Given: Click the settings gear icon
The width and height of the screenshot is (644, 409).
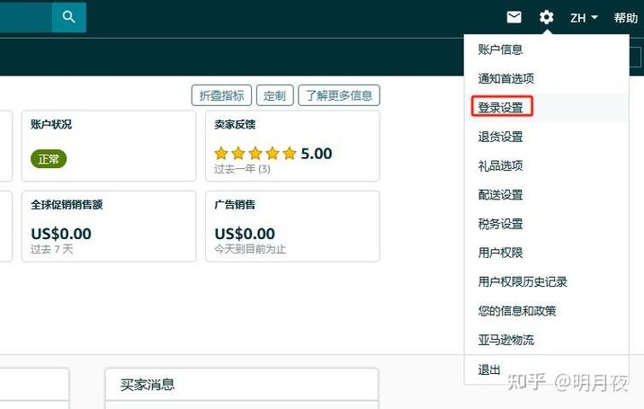Looking at the screenshot, I should (x=546, y=17).
